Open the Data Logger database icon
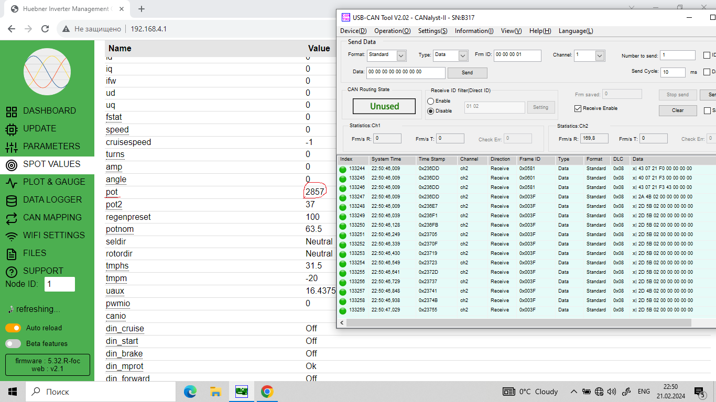Screen dimensions: 716x402 point(12,200)
